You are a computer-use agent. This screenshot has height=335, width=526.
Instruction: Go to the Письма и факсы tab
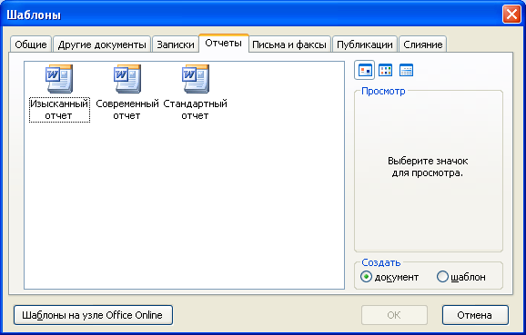tap(289, 44)
